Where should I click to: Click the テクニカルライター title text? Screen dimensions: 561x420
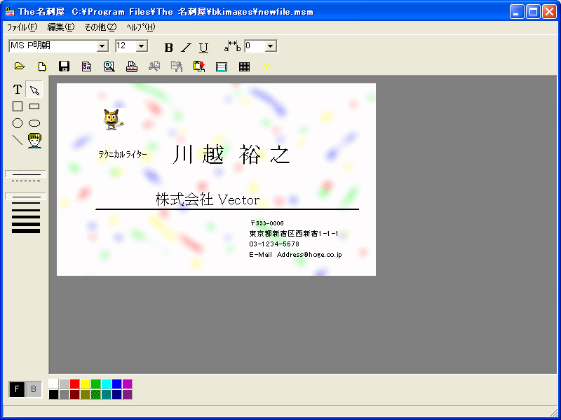click(122, 155)
